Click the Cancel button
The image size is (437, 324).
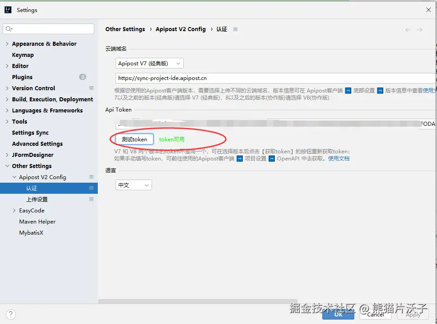[x=375, y=314]
